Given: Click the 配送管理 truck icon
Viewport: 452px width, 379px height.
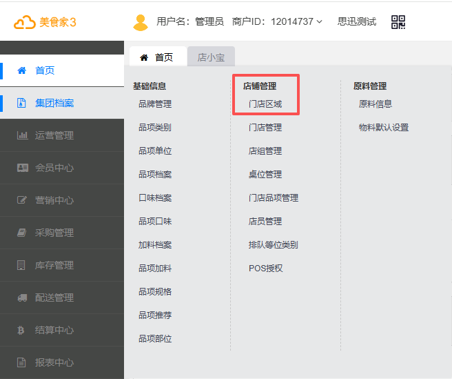Looking at the screenshot, I should point(21,298).
